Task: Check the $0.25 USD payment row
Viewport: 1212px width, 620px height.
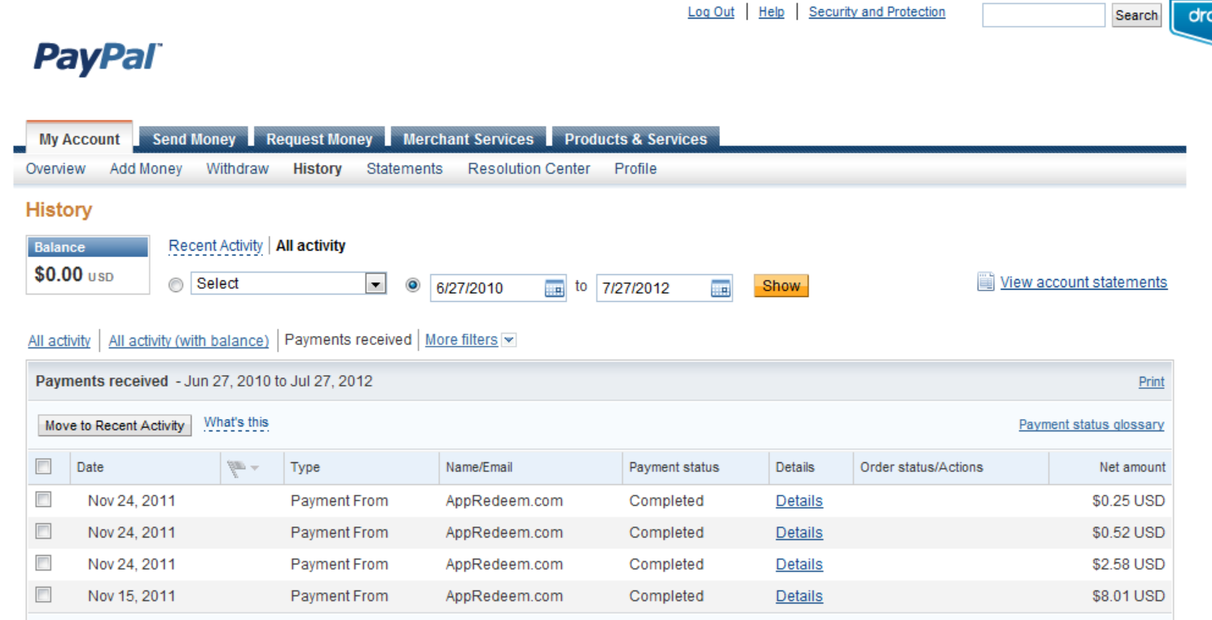Action: point(44,500)
